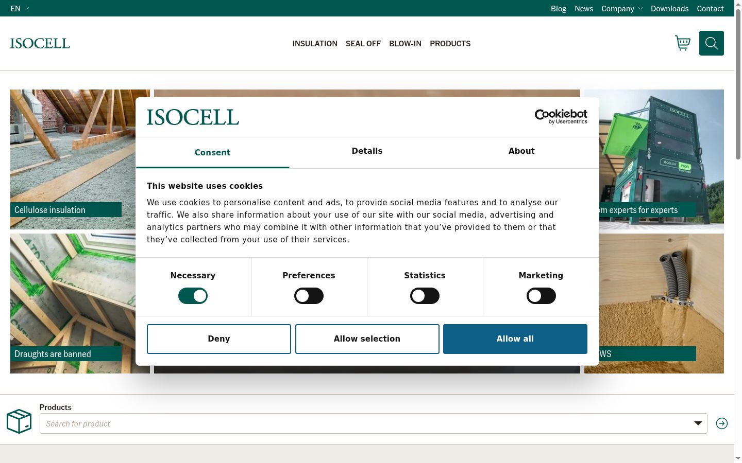
Task: Click the ISOCELL logo in the page header
Action: click(x=40, y=43)
